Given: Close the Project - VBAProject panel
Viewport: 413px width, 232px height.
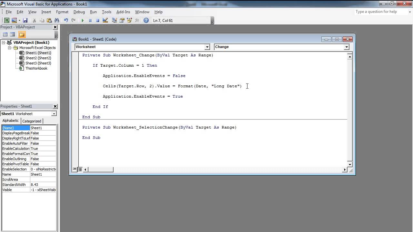Looking at the screenshot, I should click(x=55, y=27).
